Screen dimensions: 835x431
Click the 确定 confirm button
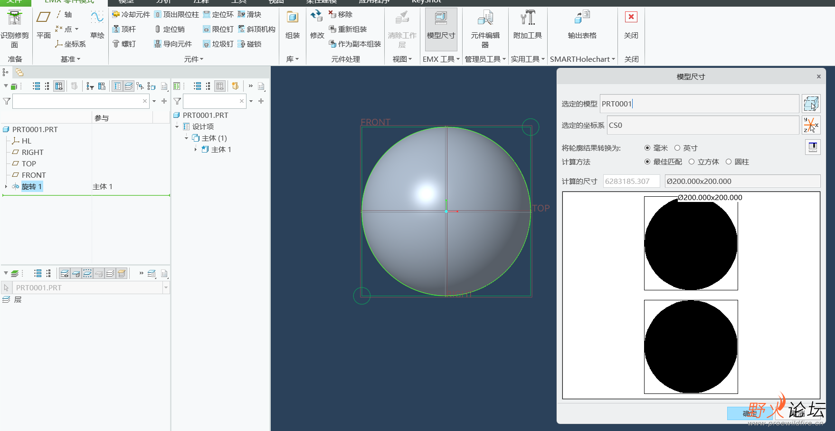coord(750,413)
